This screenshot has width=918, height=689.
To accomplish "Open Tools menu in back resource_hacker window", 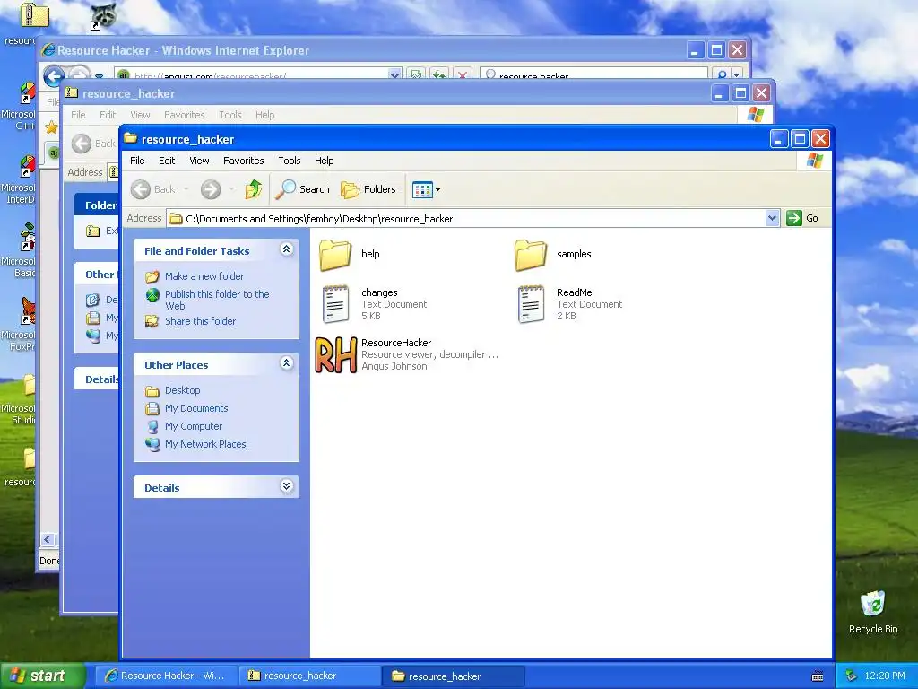I will (x=230, y=115).
